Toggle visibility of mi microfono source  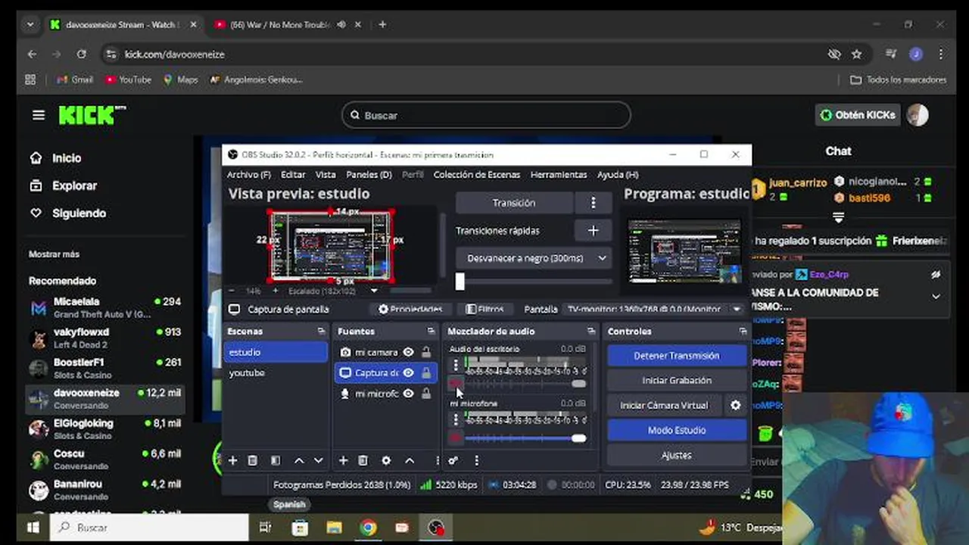tap(409, 394)
